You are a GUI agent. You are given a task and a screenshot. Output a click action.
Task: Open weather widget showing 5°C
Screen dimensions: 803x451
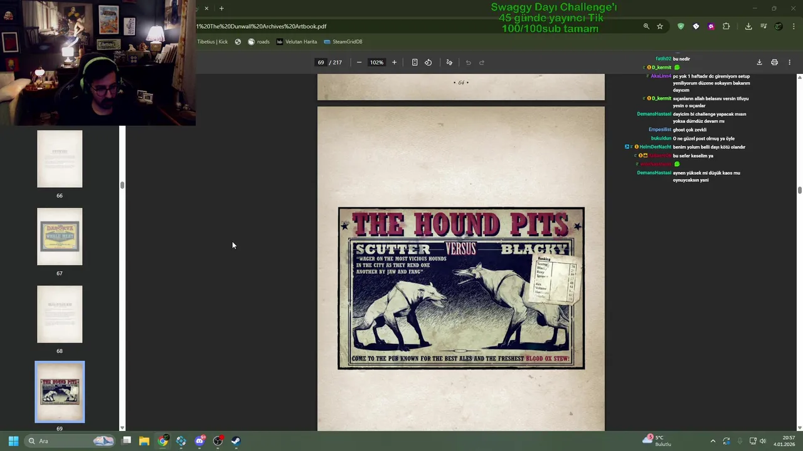point(657,441)
